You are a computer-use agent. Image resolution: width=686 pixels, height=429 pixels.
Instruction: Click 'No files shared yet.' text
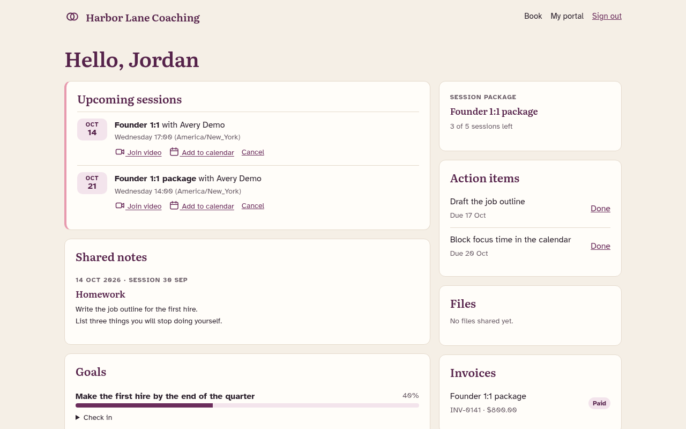[482, 321]
